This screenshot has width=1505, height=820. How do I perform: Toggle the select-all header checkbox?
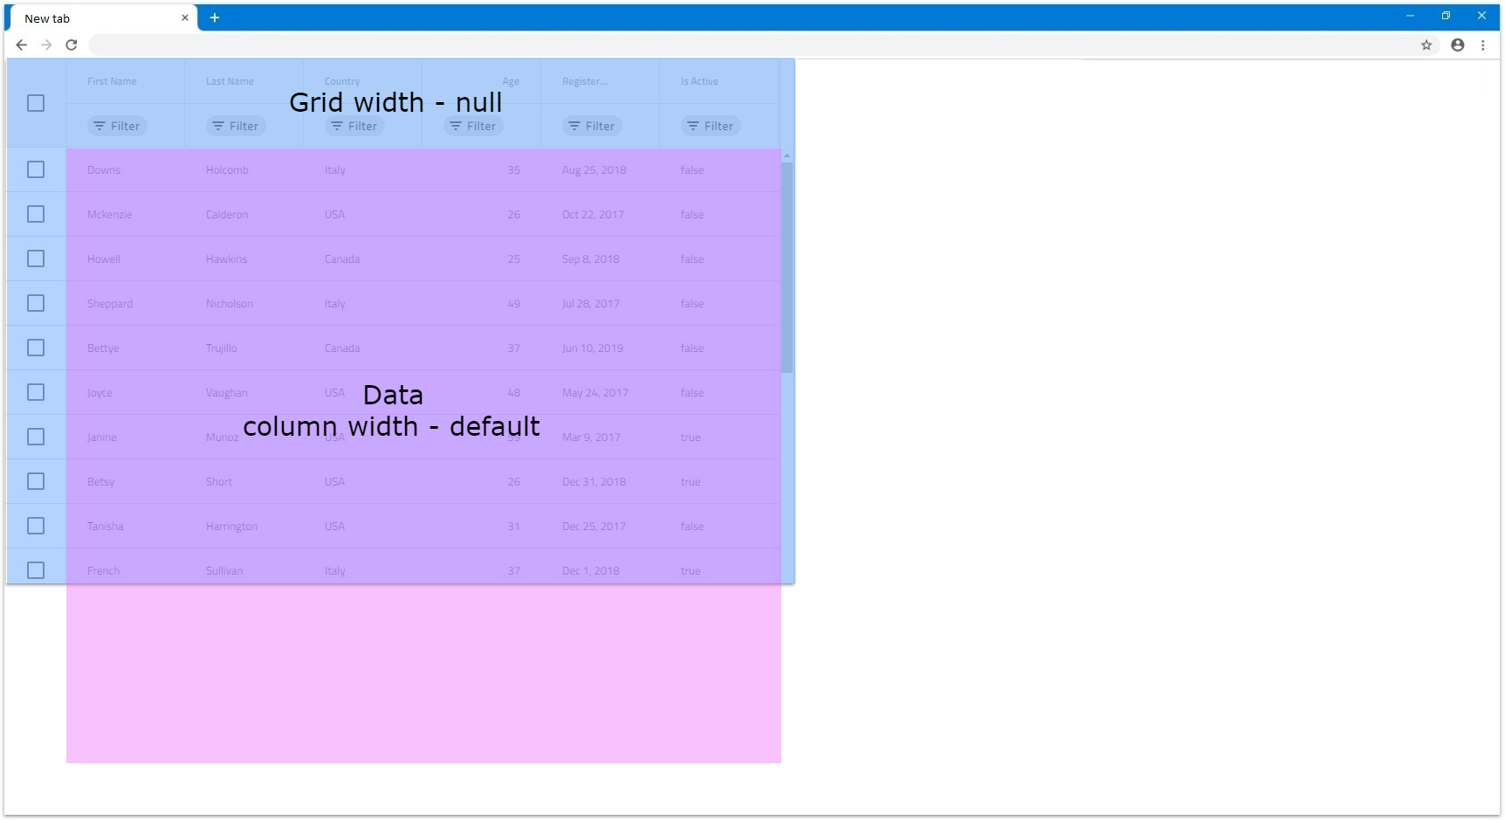(36, 103)
